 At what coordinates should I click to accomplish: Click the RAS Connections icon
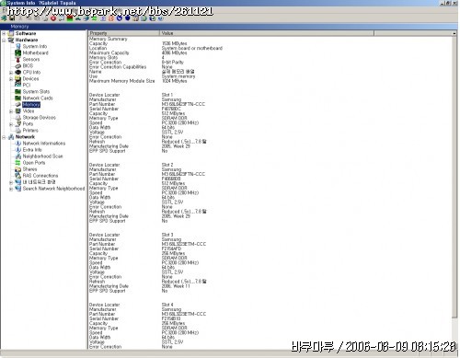[x=18, y=176]
